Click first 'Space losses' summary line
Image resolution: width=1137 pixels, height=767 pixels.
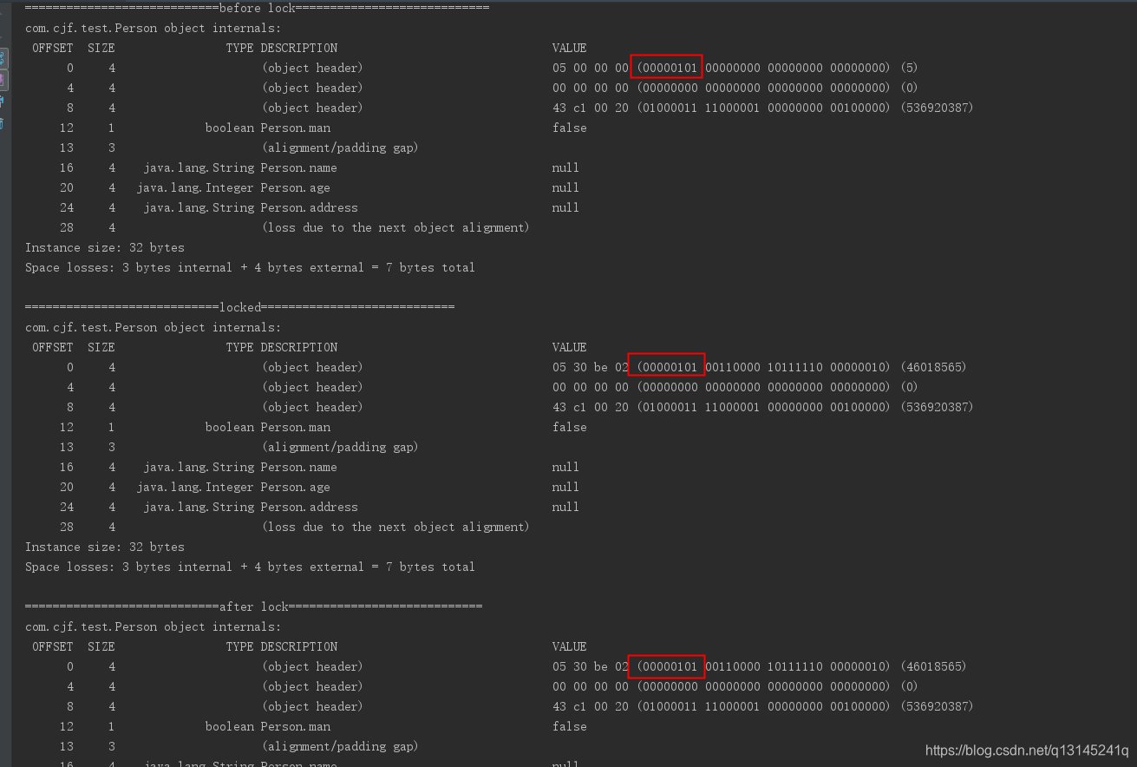pos(250,267)
